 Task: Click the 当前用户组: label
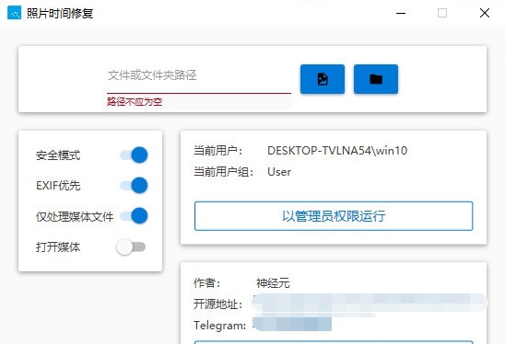(224, 172)
